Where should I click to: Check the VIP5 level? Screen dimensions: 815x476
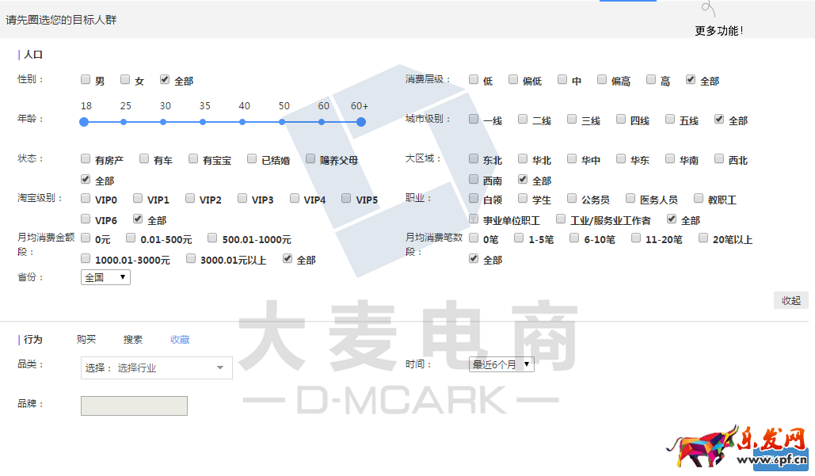(x=346, y=198)
